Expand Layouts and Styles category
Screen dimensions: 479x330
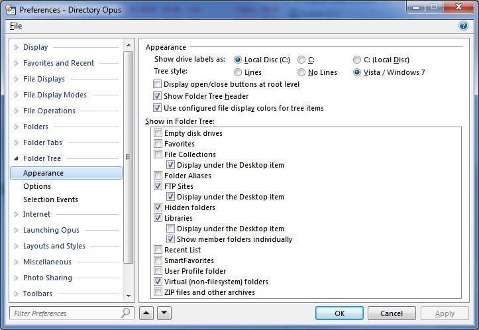tap(17, 246)
